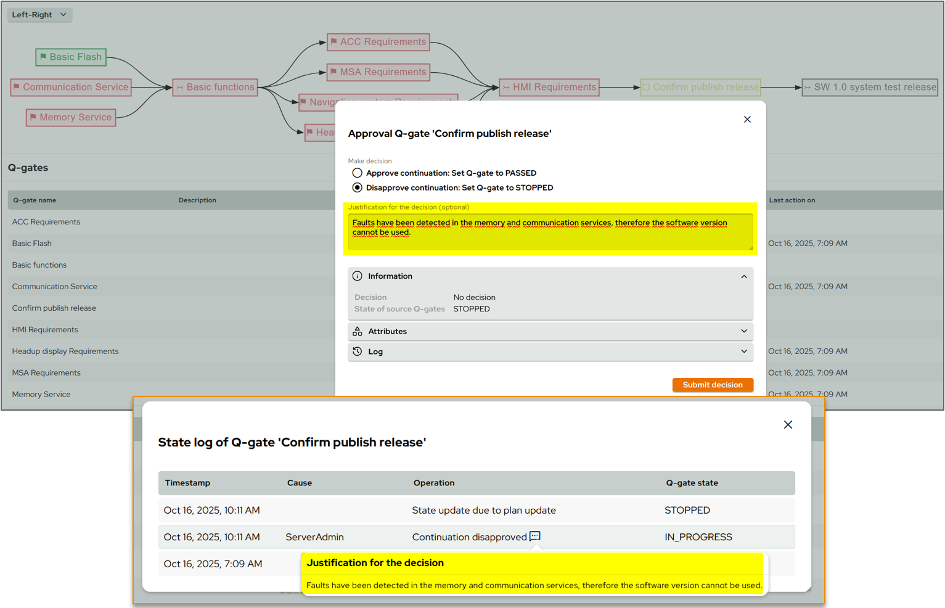945x608 pixels.
Task: Click the Log history clock icon
Action: tap(358, 351)
